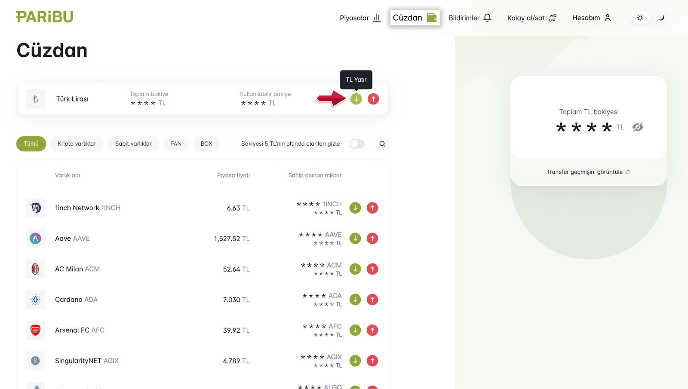Image resolution: width=688 pixels, height=389 pixels.
Task: Open AC Milan ACM row name
Action: click(x=77, y=269)
